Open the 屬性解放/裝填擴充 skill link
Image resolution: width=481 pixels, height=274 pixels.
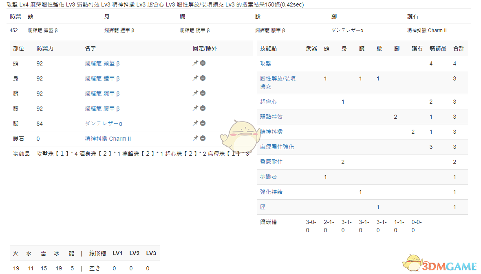[278, 83]
